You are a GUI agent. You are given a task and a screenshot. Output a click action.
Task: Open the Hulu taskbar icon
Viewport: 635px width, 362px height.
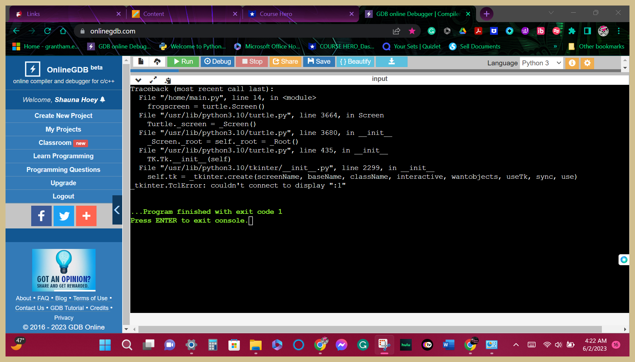pyautogui.click(x=406, y=345)
